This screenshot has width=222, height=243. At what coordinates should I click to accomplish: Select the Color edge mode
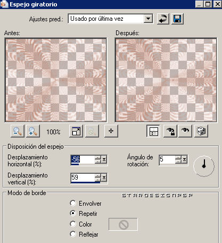pos(73,224)
